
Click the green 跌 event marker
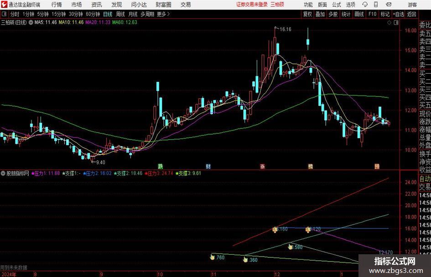pos(160,166)
